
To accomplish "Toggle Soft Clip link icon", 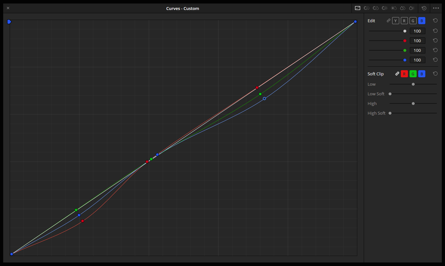I will 397,74.
